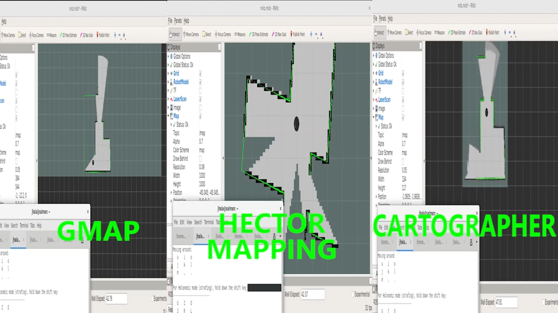Expand Global Options in Cartographer Displays panel
The width and height of the screenshot is (558, 313).
pyautogui.click(x=375, y=55)
